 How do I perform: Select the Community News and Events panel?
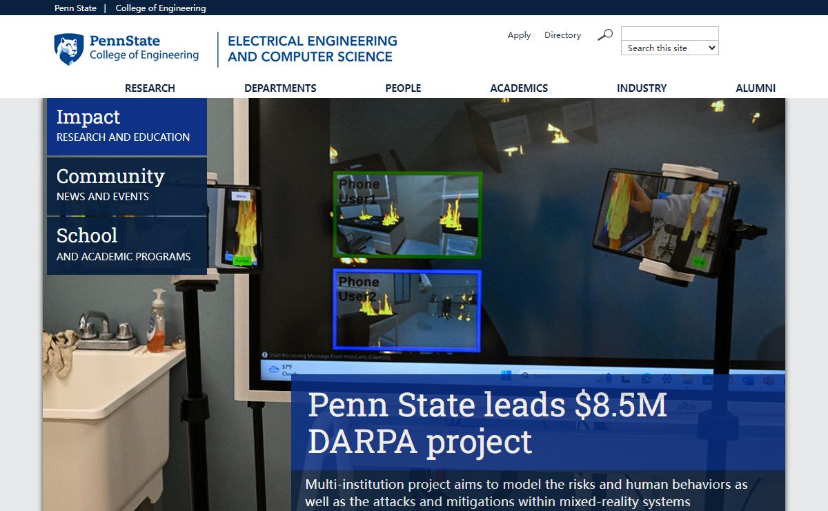point(127,186)
